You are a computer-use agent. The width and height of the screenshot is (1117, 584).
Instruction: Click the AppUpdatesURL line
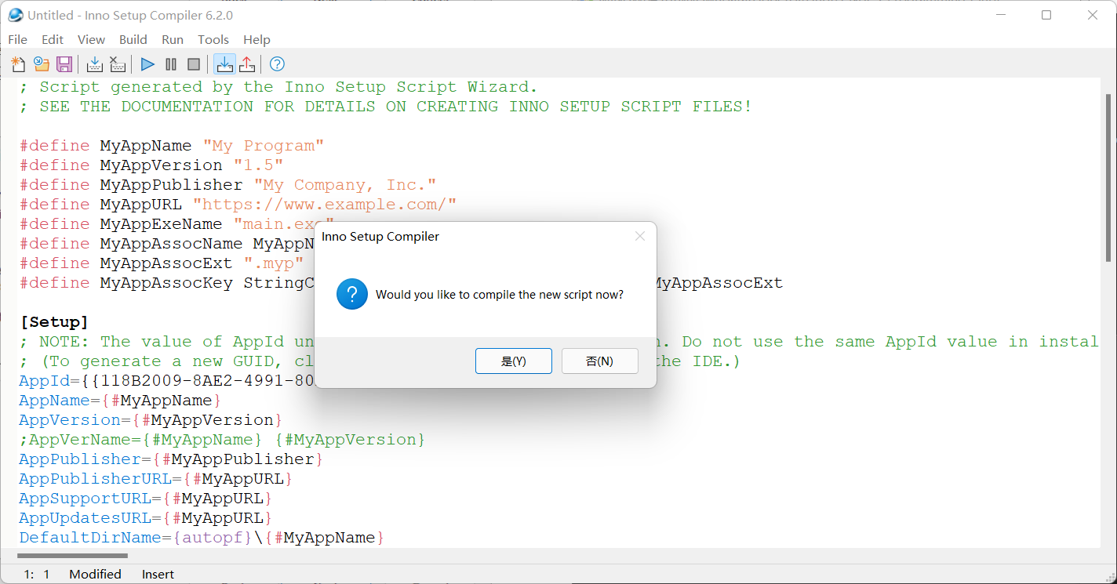point(146,518)
